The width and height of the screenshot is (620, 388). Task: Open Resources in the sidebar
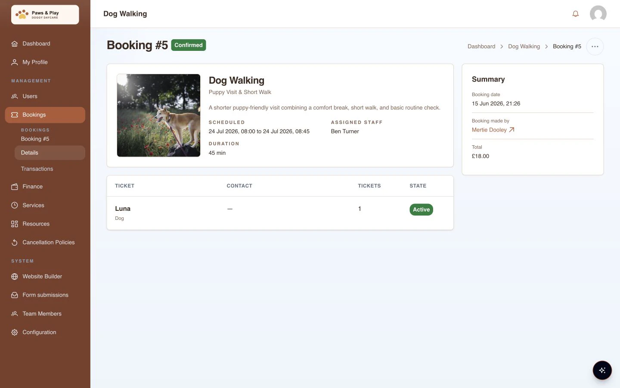click(45, 224)
